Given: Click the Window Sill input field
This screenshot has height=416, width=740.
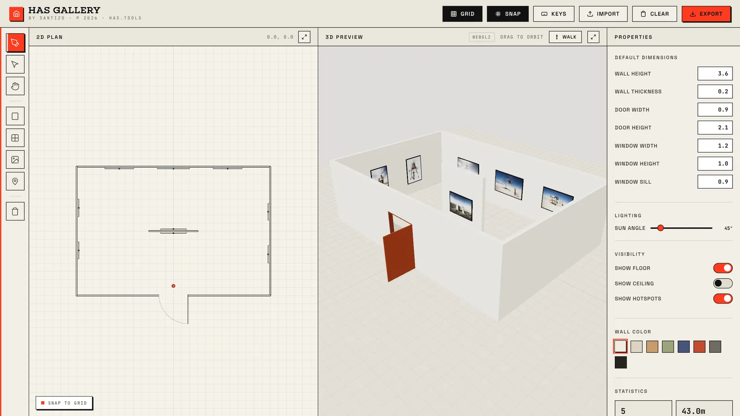Looking at the screenshot, I should (x=715, y=182).
